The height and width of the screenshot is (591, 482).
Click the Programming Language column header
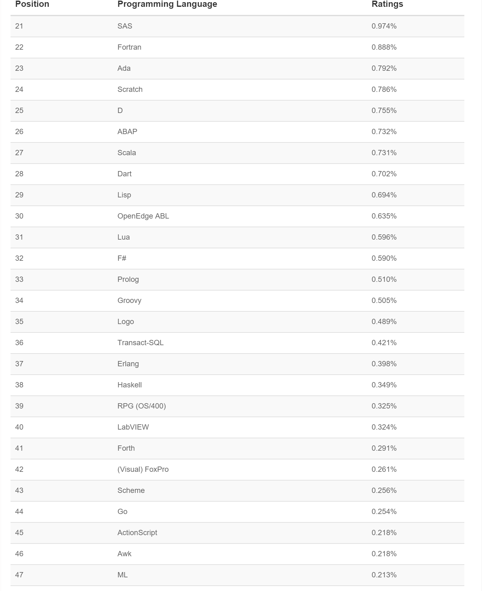(x=167, y=4)
